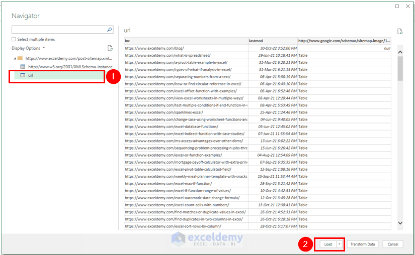Click the preview refresh icon at top right
This screenshot has width=415, height=255.
point(400,32)
